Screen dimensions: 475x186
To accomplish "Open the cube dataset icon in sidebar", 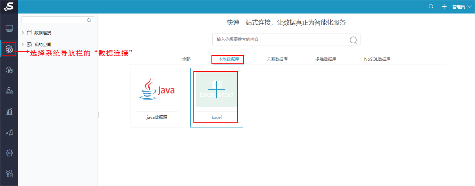I will 9,70.
